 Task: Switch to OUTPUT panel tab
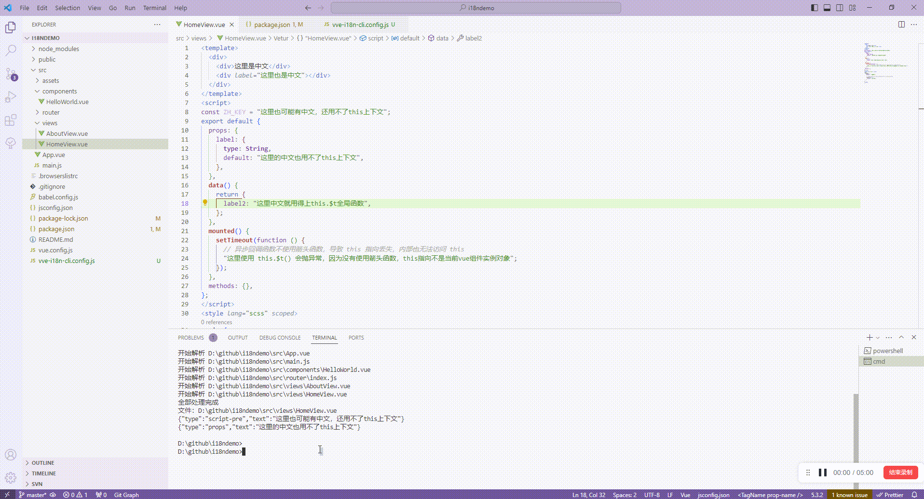pos(238,338)
